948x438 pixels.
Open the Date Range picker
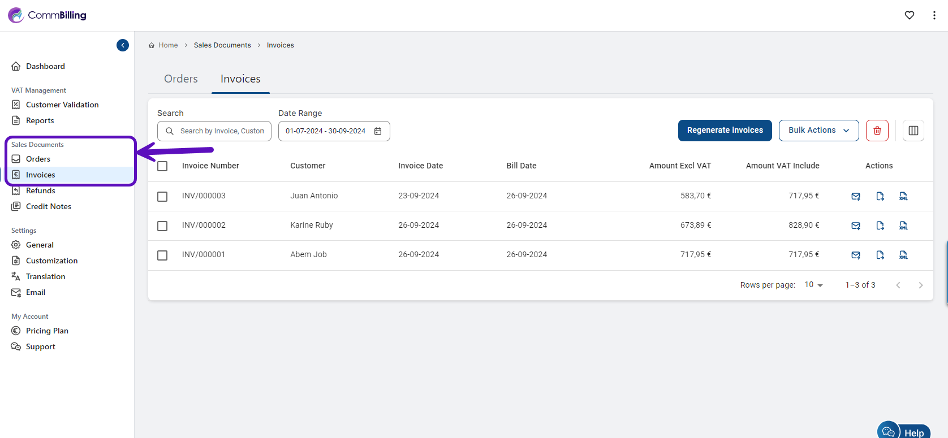334,131
